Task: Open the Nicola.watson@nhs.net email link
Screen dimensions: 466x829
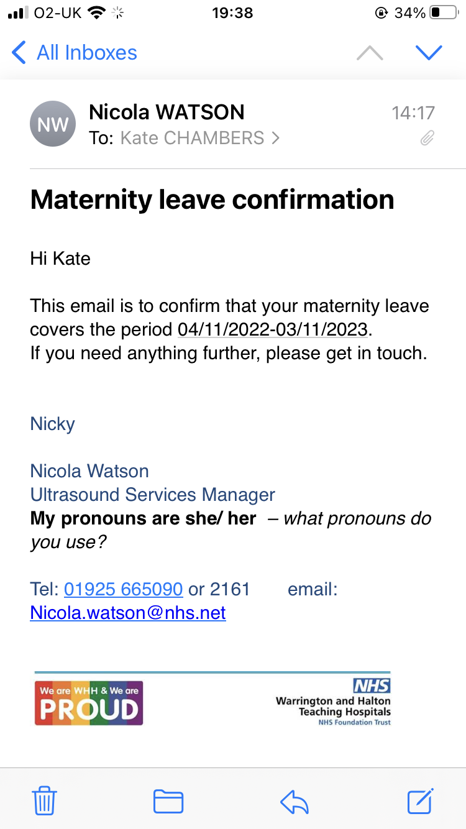Action: (128, 613)
